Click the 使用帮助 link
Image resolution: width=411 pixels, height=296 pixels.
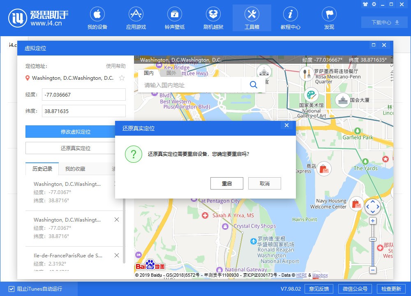pos(116,66)
